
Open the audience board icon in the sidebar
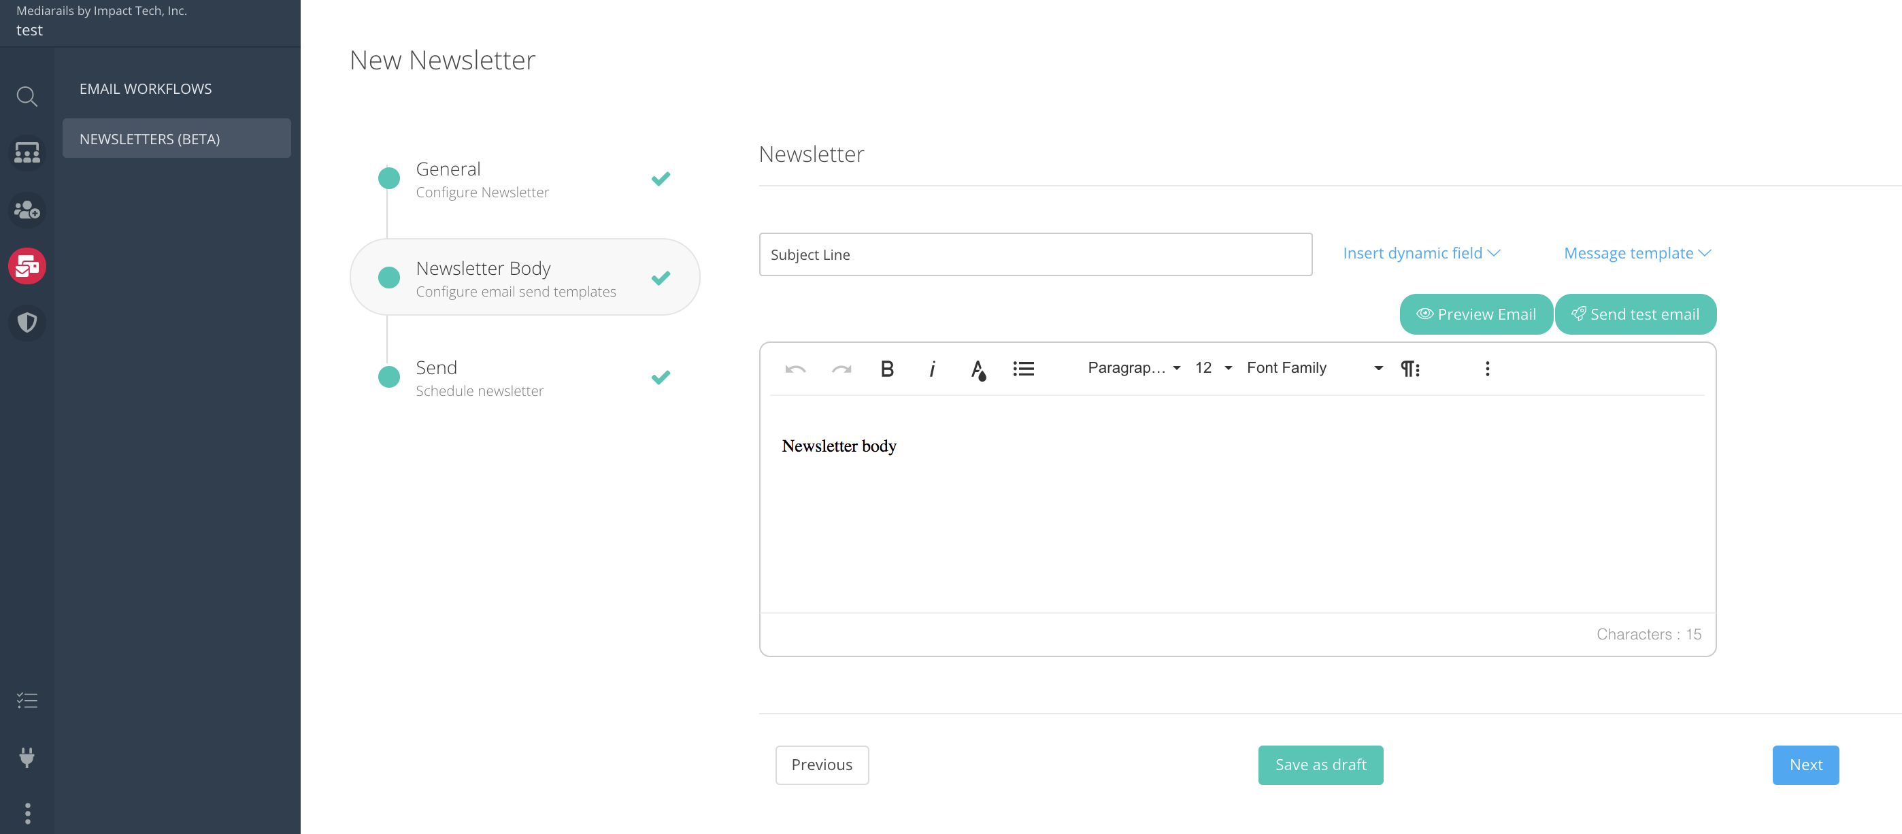27,154
